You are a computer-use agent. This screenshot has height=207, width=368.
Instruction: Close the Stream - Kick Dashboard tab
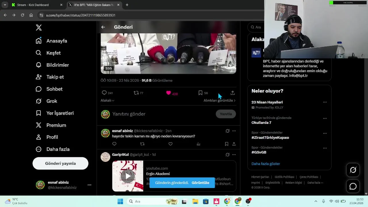pyautogui.click(x=61, y=5)
